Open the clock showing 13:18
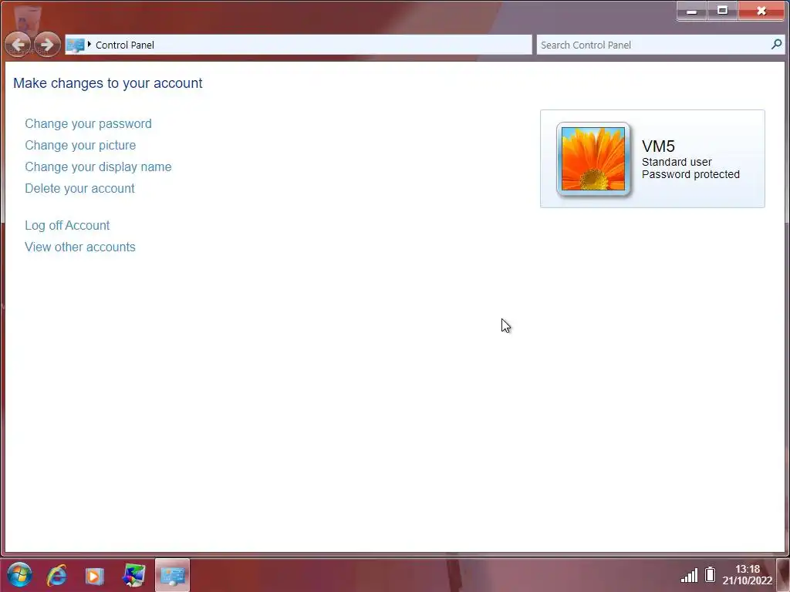The image size is (790, 592). 747,575
